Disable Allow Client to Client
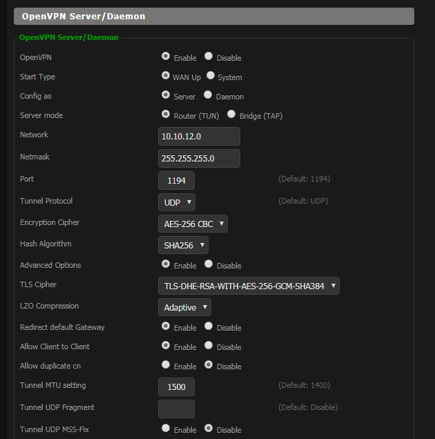 click(209, 346)
